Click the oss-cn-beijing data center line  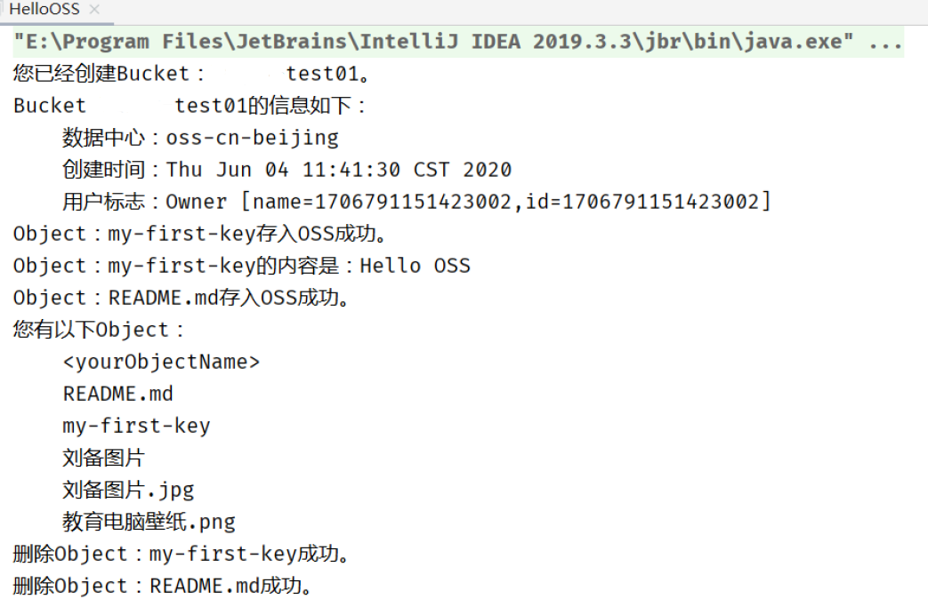[x=200, y=138]
